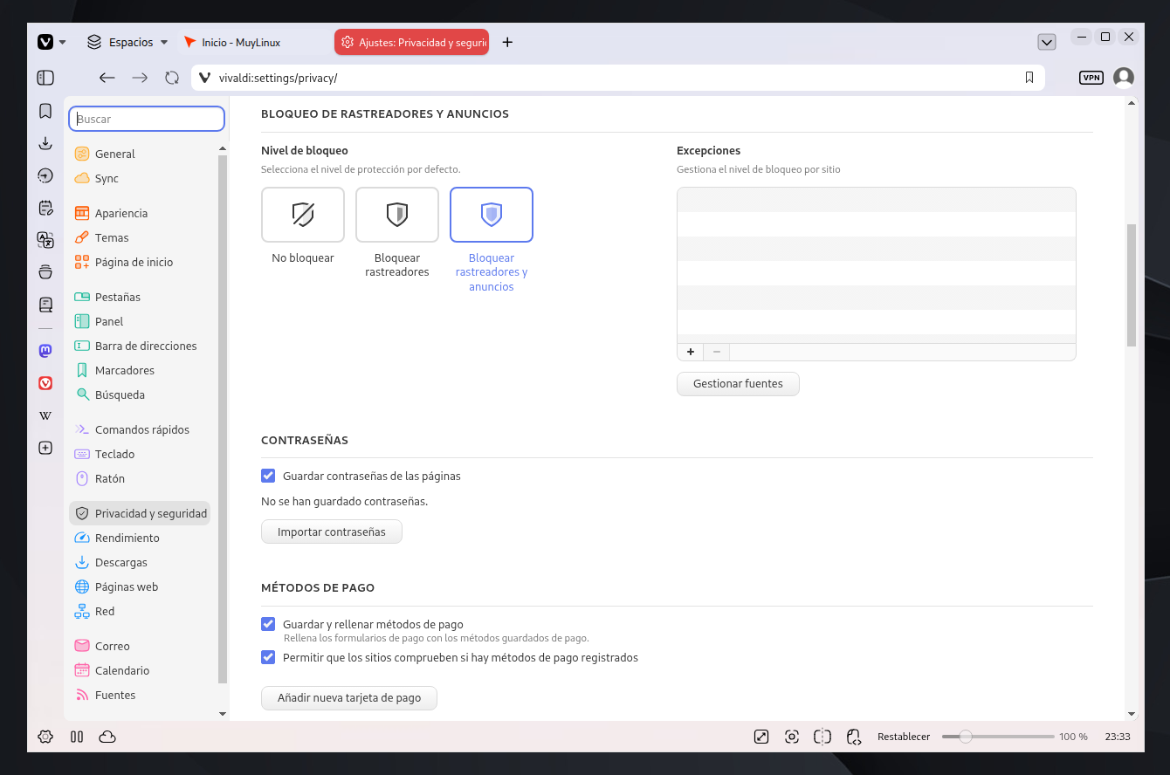Image resolution: width=1170 pixels, height=775 pixels.
Task: Switch to the Ajustes Privacidad tab
Action: click(411, 42)
